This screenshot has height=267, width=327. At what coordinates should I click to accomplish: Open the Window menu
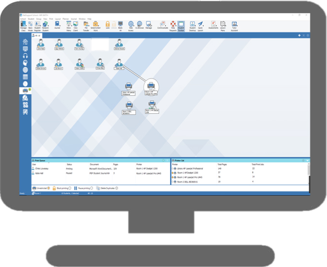tap(82, 19)
